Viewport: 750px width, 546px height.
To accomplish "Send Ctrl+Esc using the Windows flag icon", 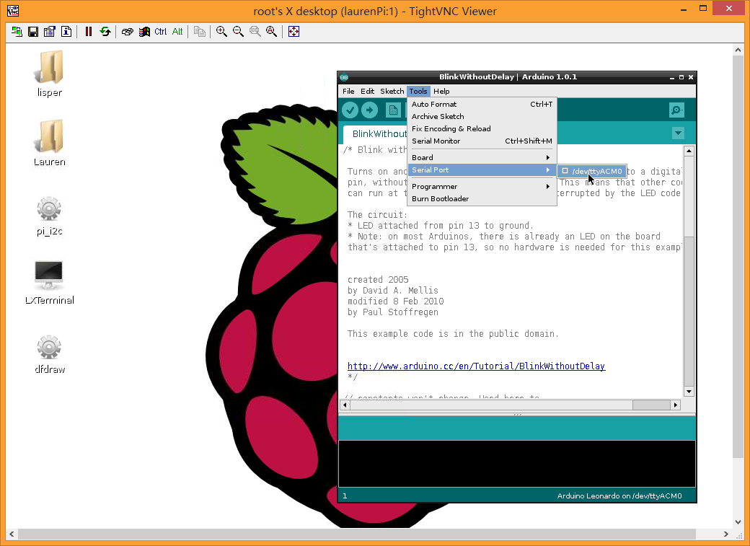I will pos(144,32).
